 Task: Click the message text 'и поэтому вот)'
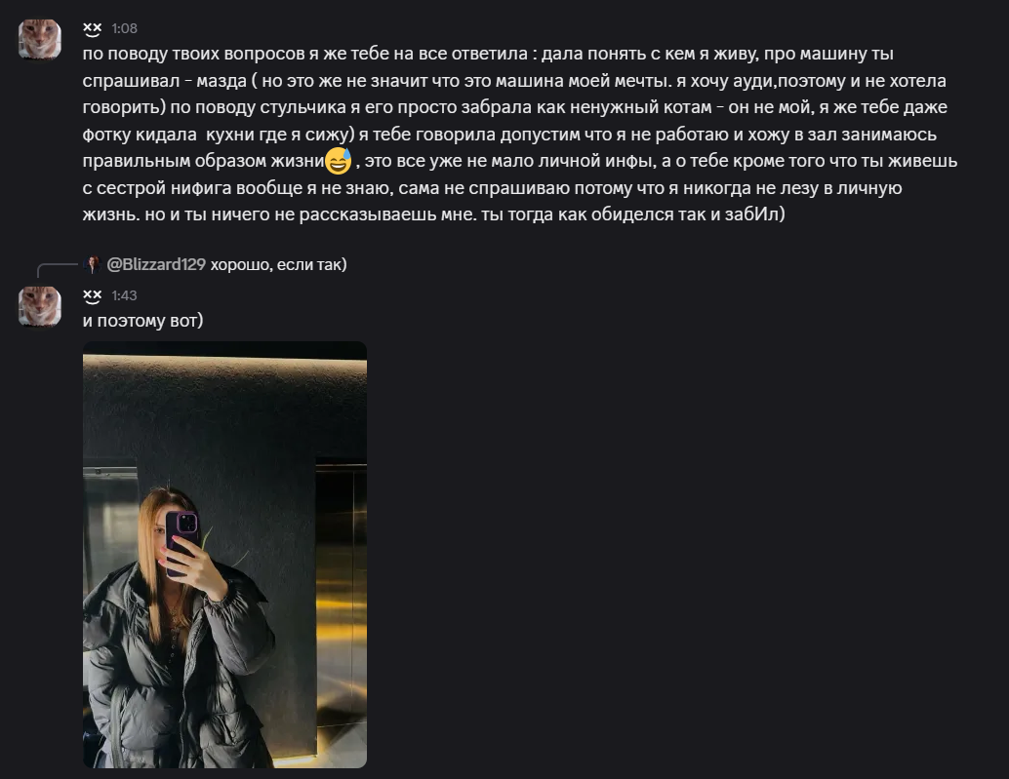point(142,320)
